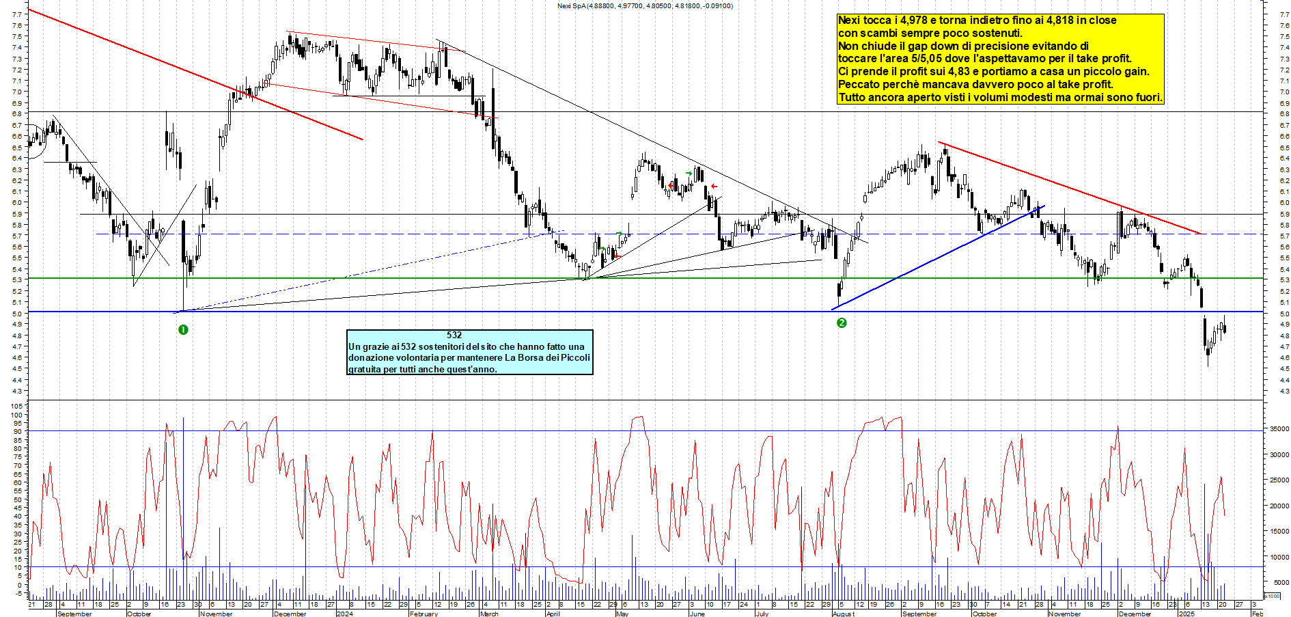Click the line 'Un grazie ai 532 sostenitori'
1291x617 pixels.
(466, 346)
